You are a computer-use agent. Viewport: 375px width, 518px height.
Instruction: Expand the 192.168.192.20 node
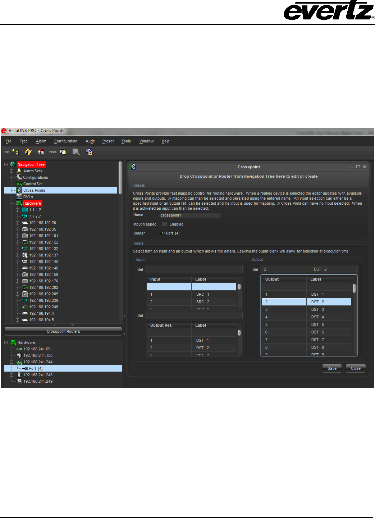coord(17,223)
